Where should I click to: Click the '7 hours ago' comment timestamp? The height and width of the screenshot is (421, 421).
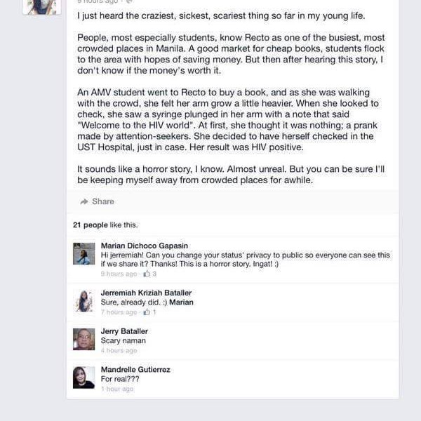(x=119, y=312)
